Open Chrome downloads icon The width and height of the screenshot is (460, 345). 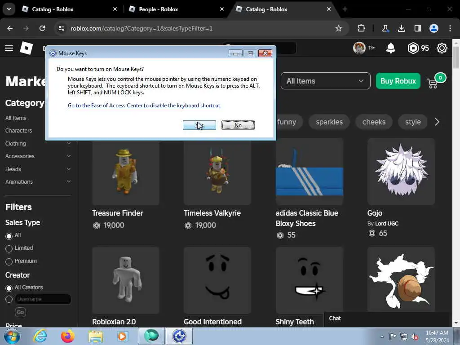401,28
